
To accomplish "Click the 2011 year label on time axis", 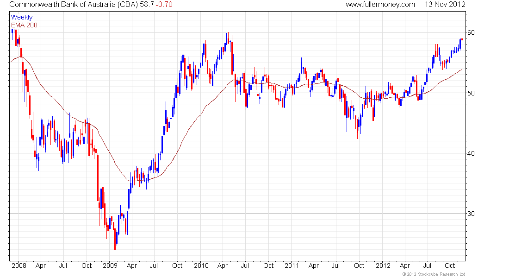I will point(292,265).
